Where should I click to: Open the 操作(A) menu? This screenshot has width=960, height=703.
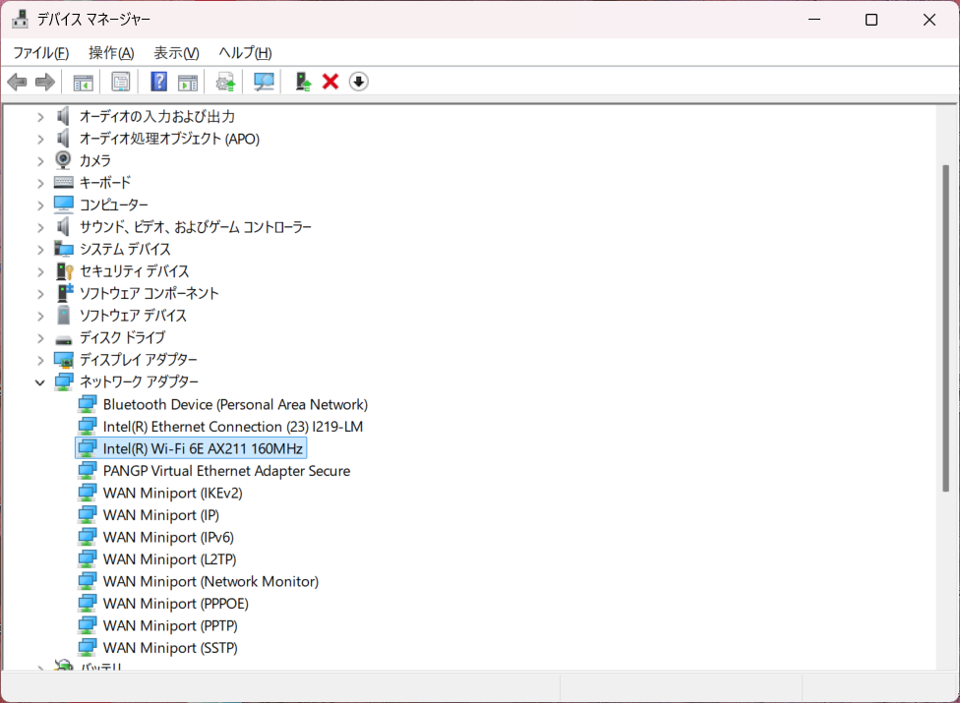(x=110, y=53)
